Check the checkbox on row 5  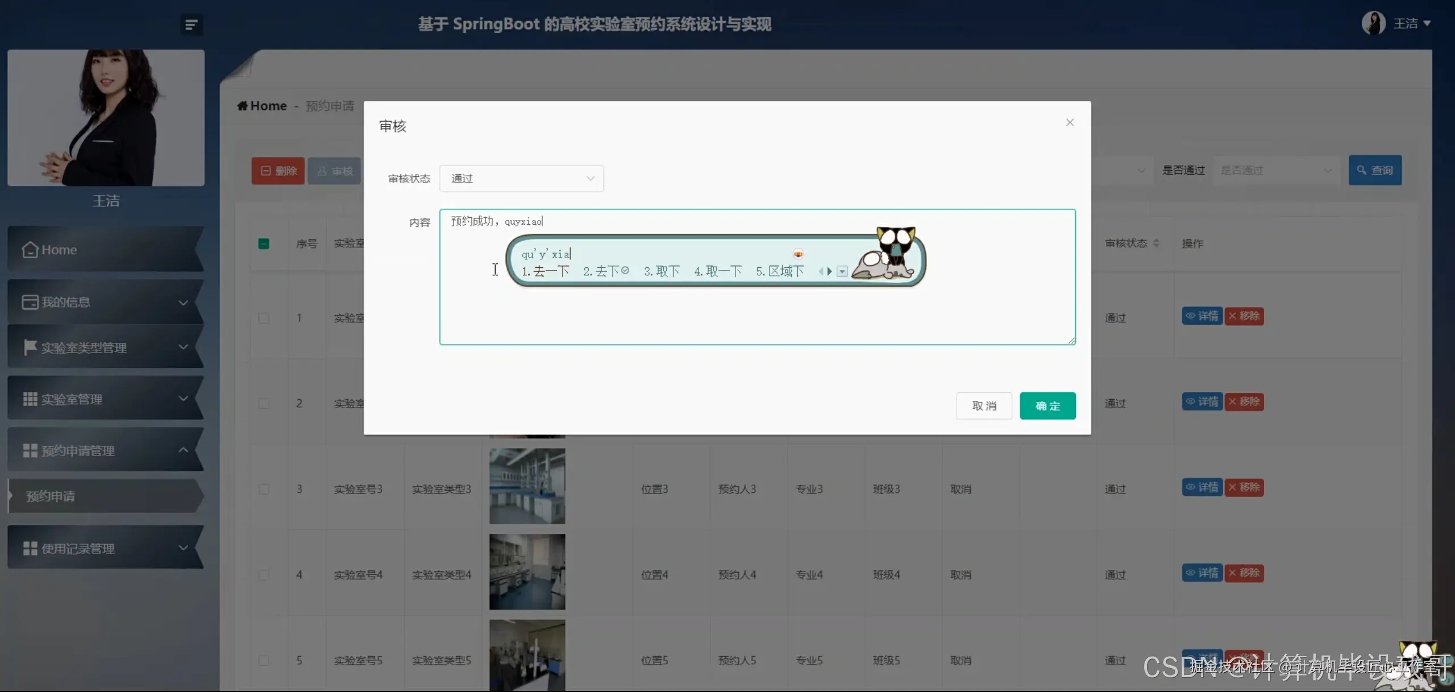click(x=263, y=661)
